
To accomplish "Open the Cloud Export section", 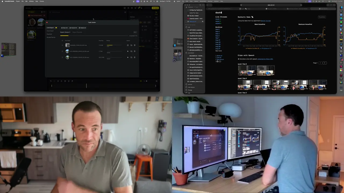I will click(x=50, y=31).
